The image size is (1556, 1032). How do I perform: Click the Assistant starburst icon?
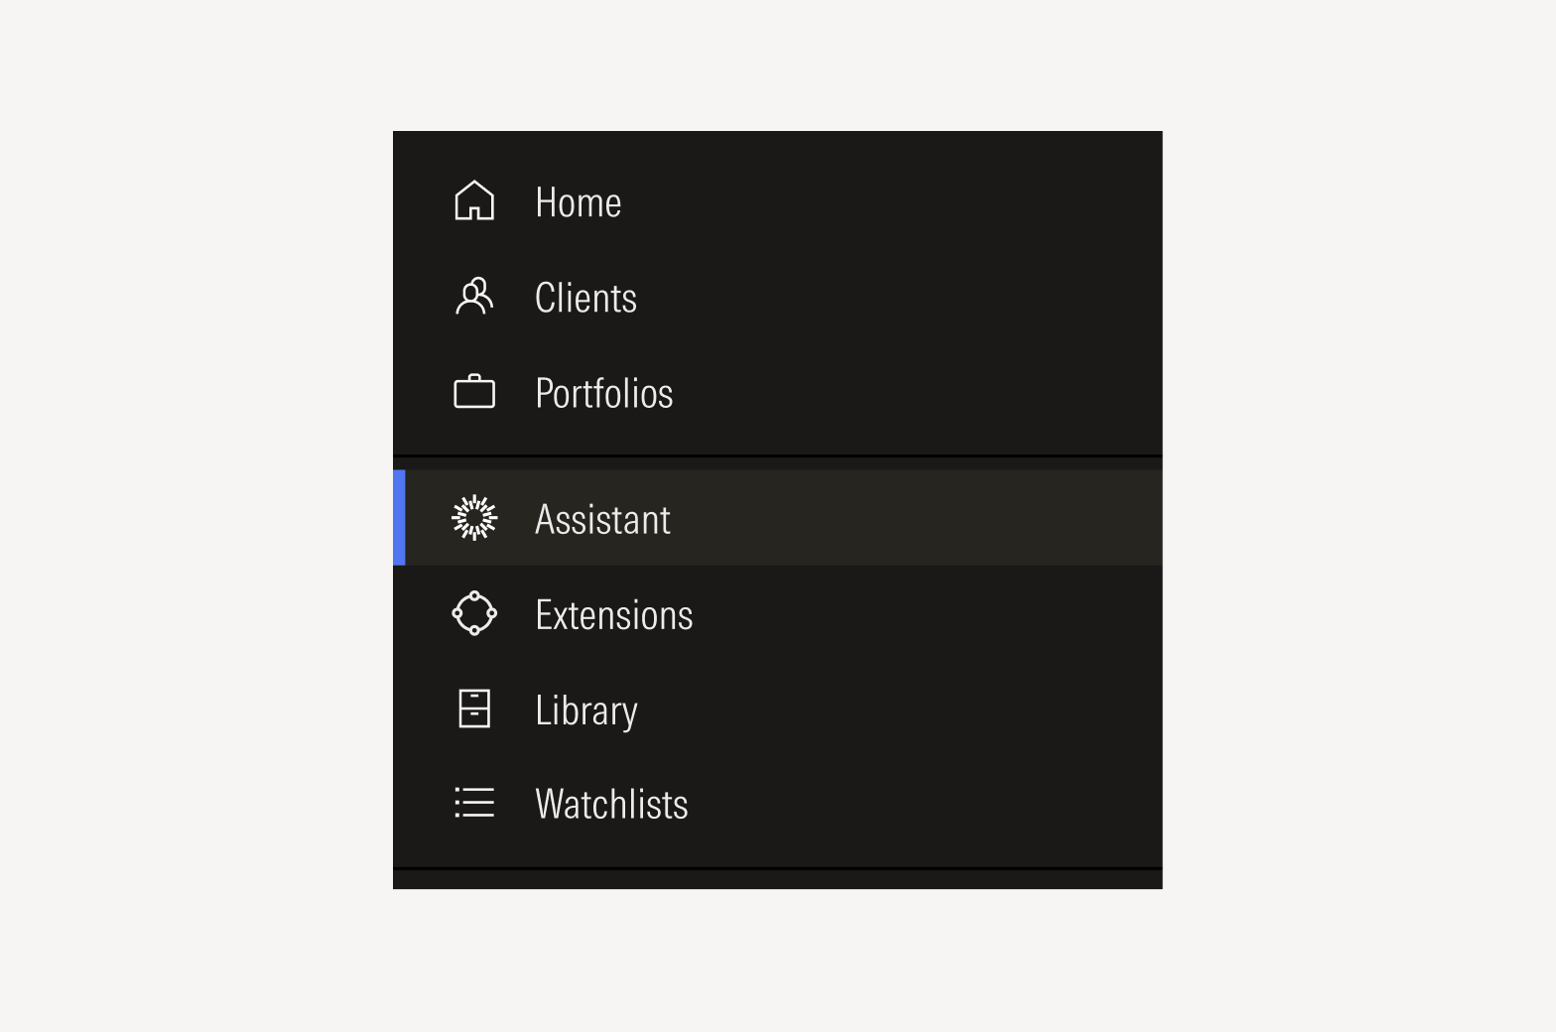(x=474, y=517)
